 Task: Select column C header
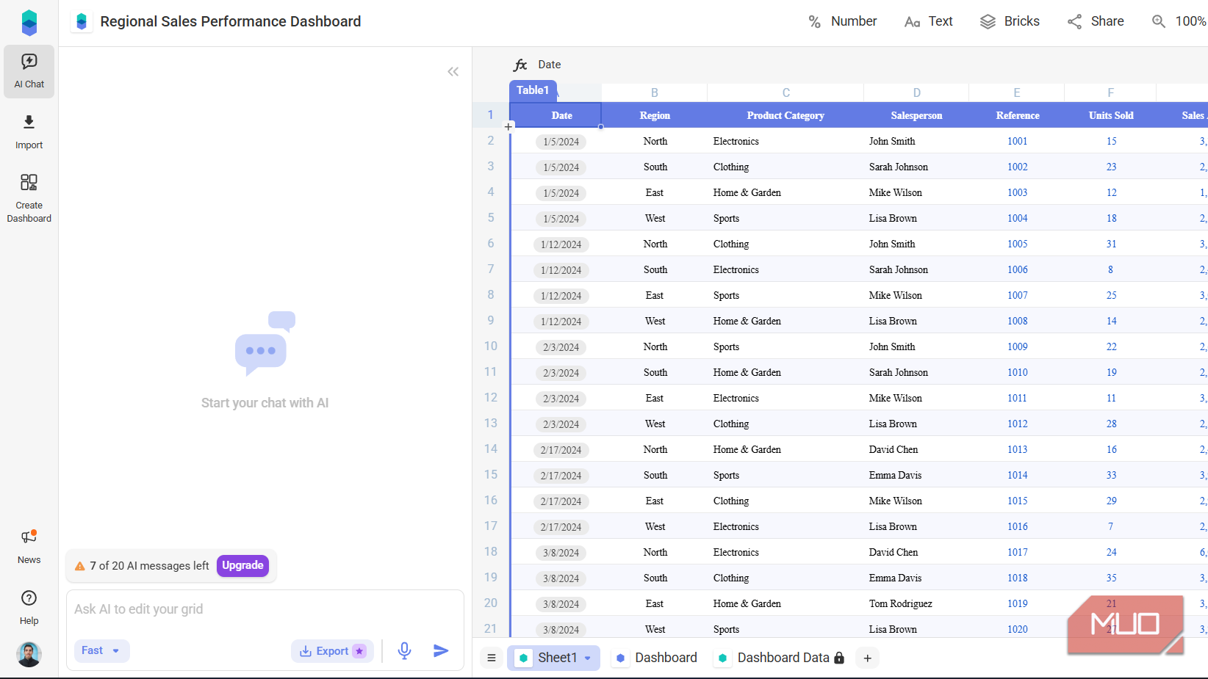(785, 92)
